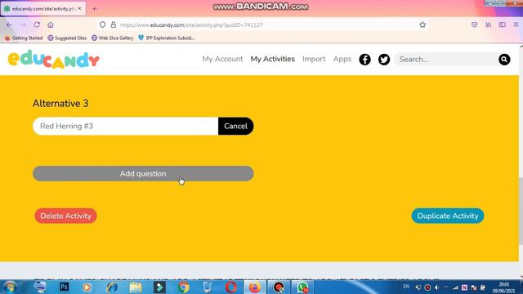
Task: Click the red Delete Activity button
Action: click(65, 216)
